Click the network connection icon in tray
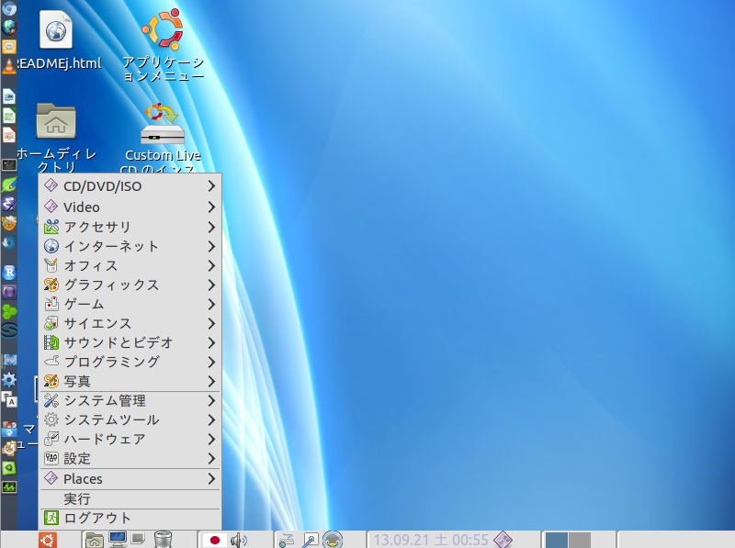Viewport: 735px width, 548px height. 287,540
